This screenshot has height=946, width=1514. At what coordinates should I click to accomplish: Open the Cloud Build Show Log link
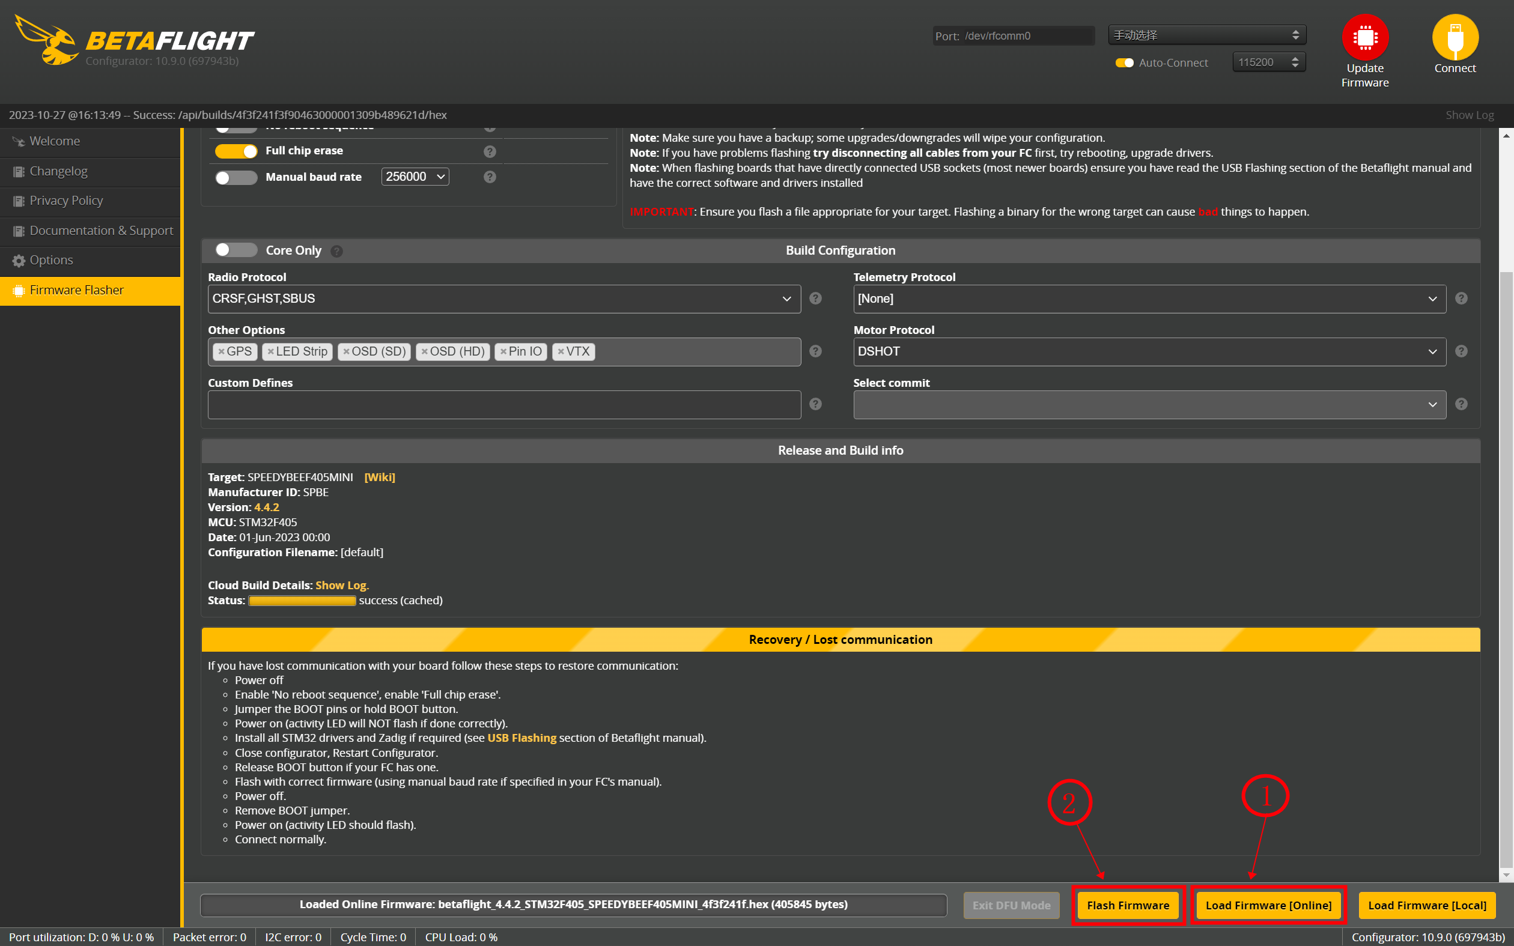click(342, 585)
